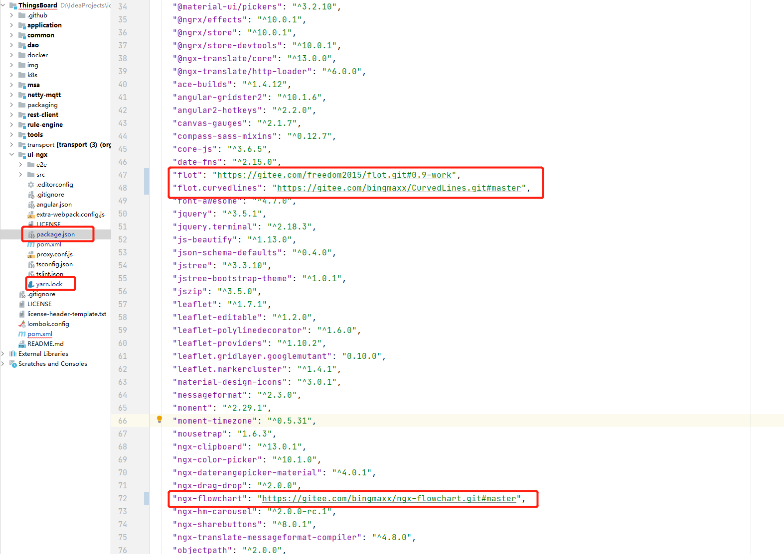Click the root pom.xml Maven icon
Screen dimensions: 784x554
(x=22, y=334)
